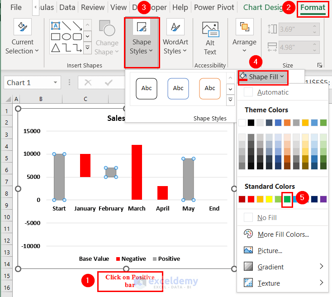Expand Shape Styles gallery More arrow
Screen dimensions: 332x297
click(x=230, y=100)
